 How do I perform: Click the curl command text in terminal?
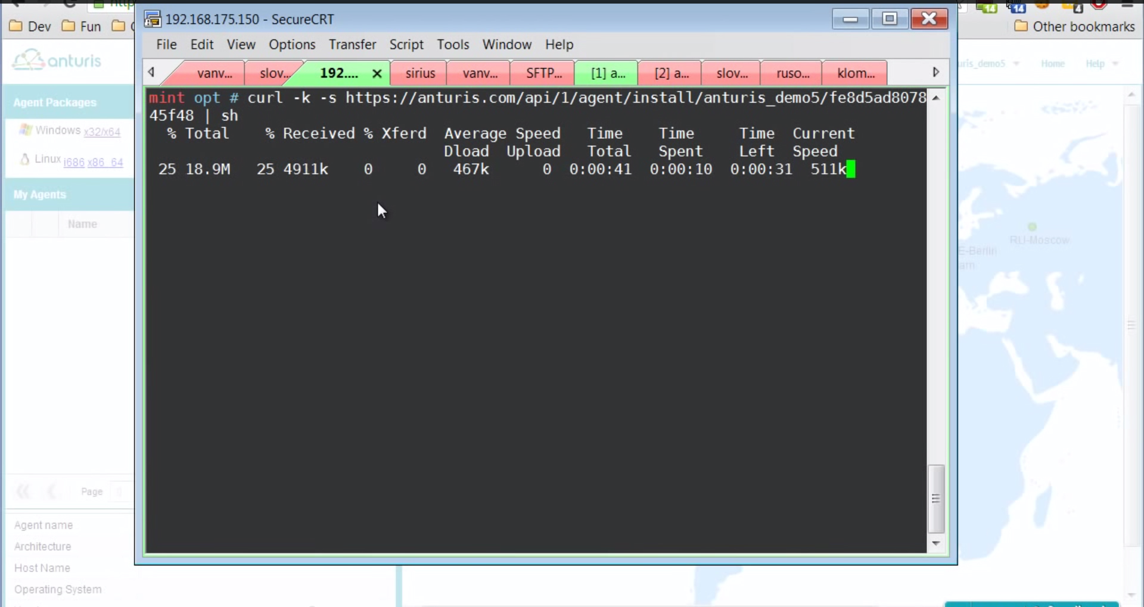[x=537, y=107]
